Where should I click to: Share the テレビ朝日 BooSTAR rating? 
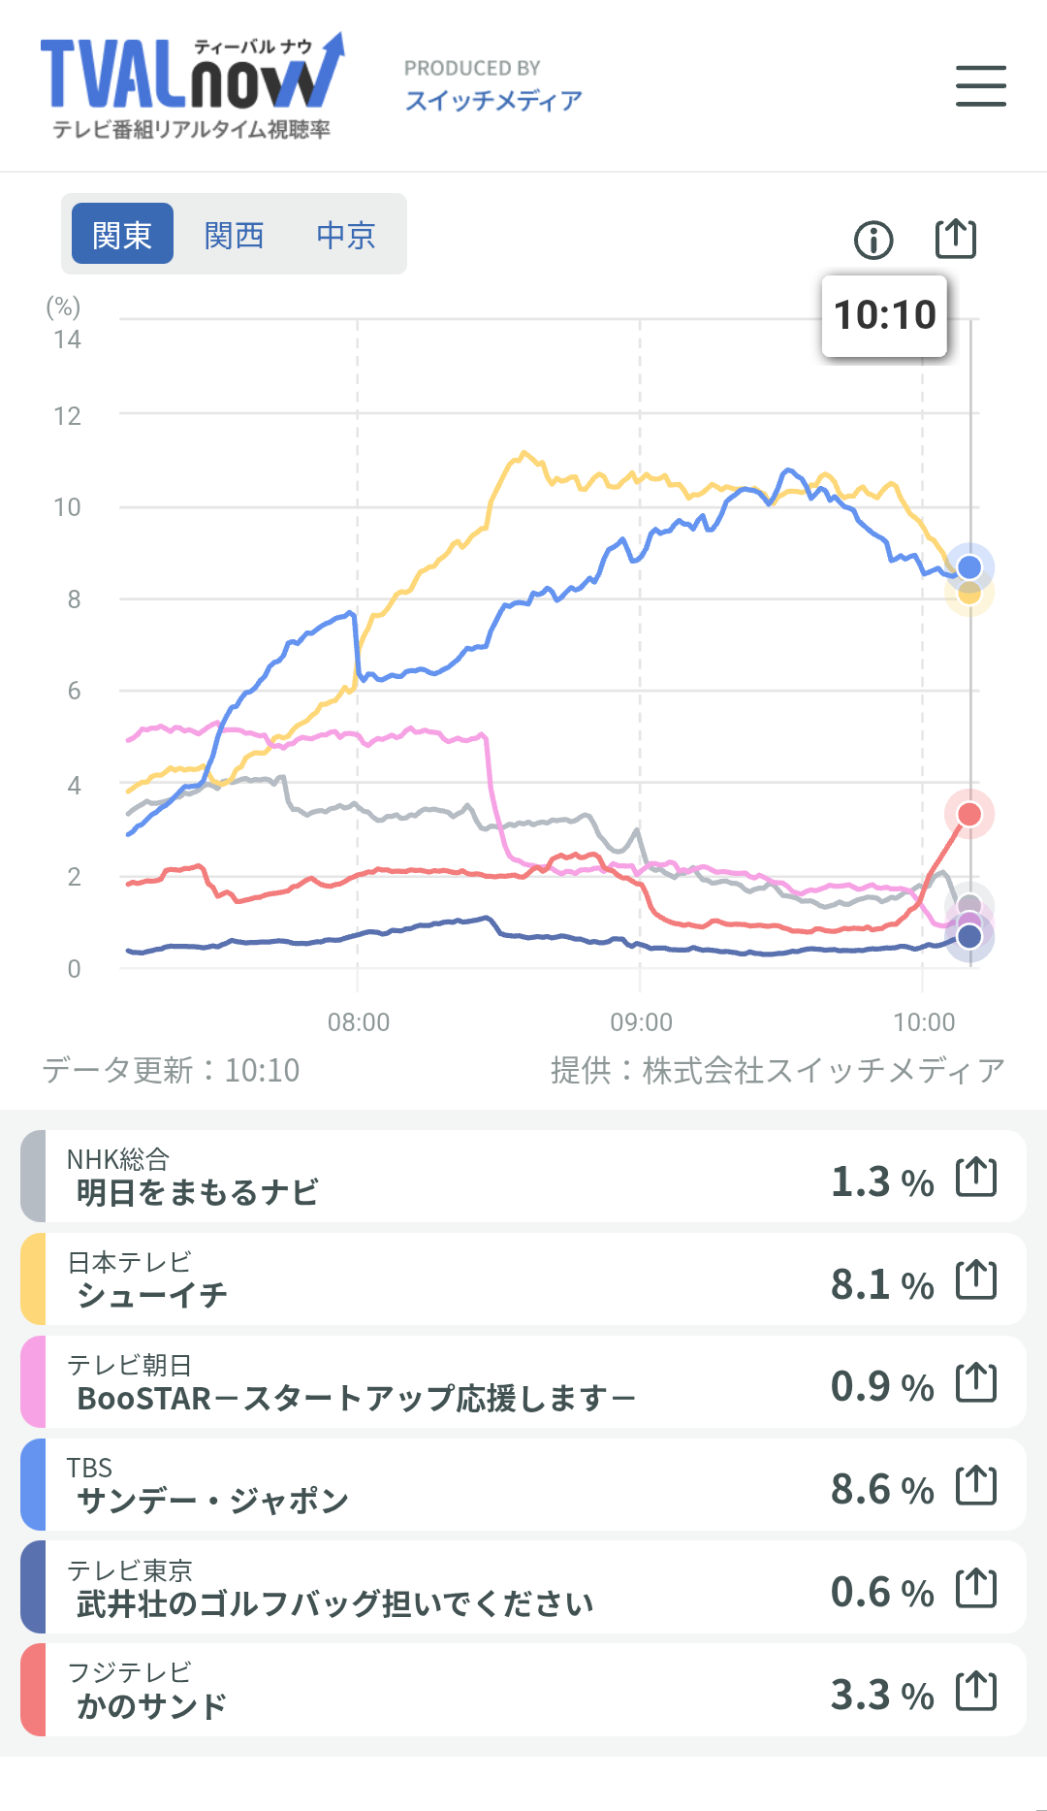tap(976, 1382)
